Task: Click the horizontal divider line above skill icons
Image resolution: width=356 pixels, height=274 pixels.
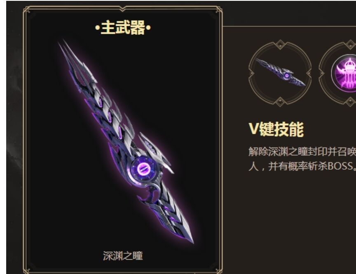Action: (x=289, y=26)
